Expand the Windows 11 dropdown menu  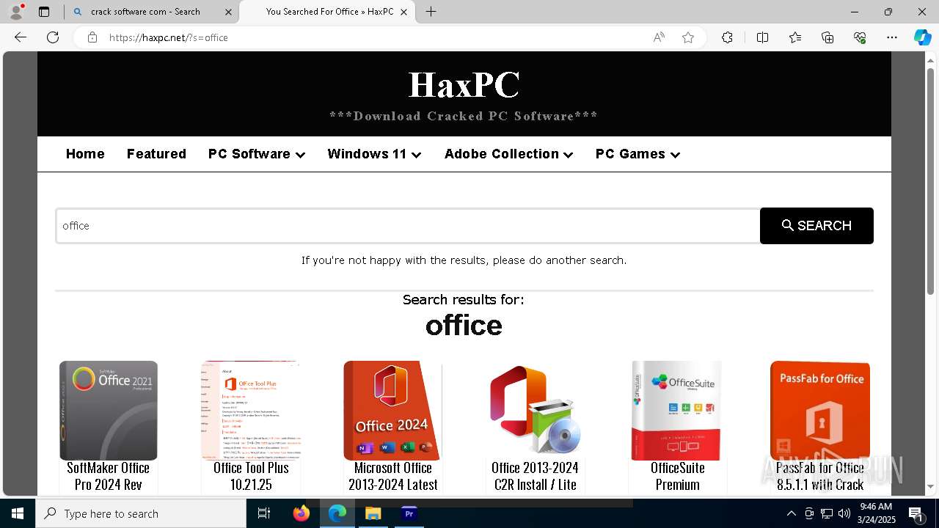tap(374, 154)
